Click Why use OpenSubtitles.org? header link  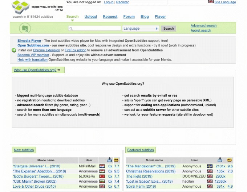point(35,70)
